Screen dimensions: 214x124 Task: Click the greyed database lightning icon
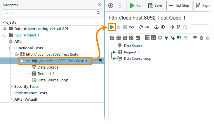208,38
